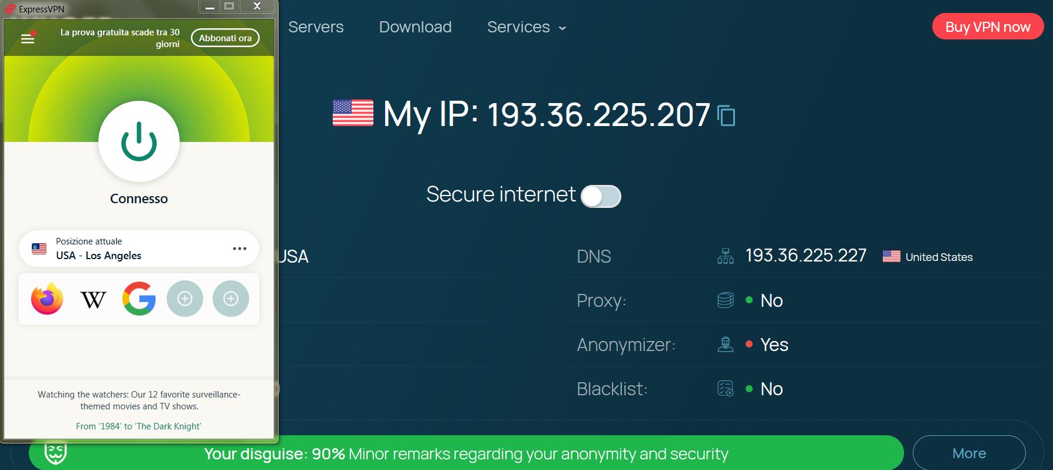Viewport: 1053px width, 470px height.
Task: Open the ExpressVPN hamburger menu
Action: tap(28, 38)
